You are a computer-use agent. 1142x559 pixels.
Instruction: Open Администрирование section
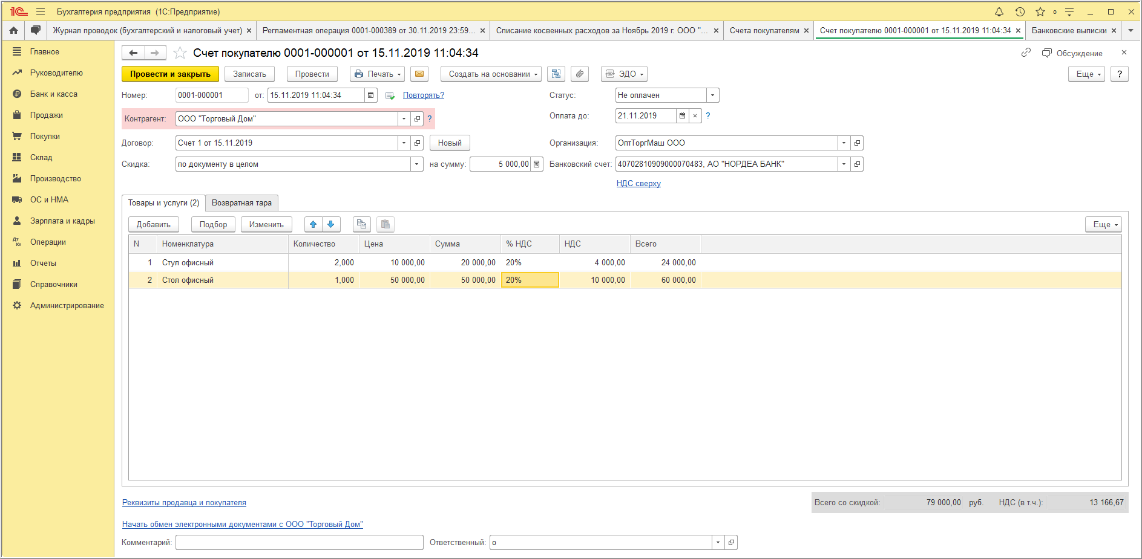click(67, 305)
